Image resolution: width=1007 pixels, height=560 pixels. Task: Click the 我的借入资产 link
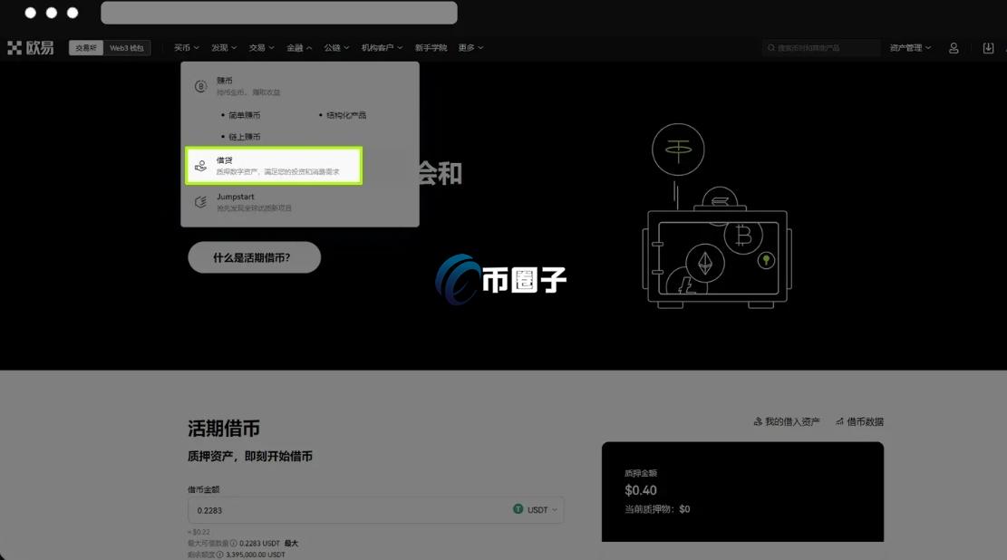(785, 421)
